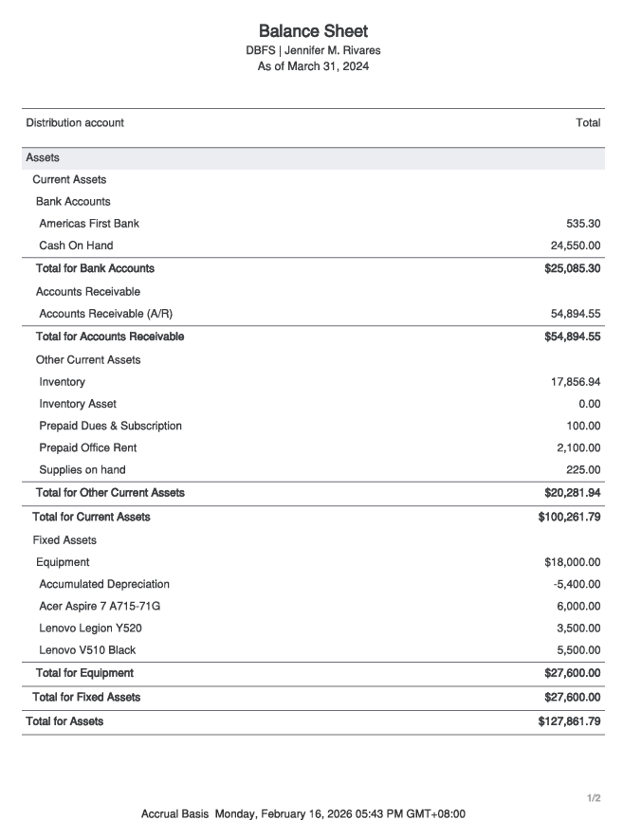The width and height of the screenshot is (641, 820).
Task: Select the Distribution account column header
Action: [75, 123]
